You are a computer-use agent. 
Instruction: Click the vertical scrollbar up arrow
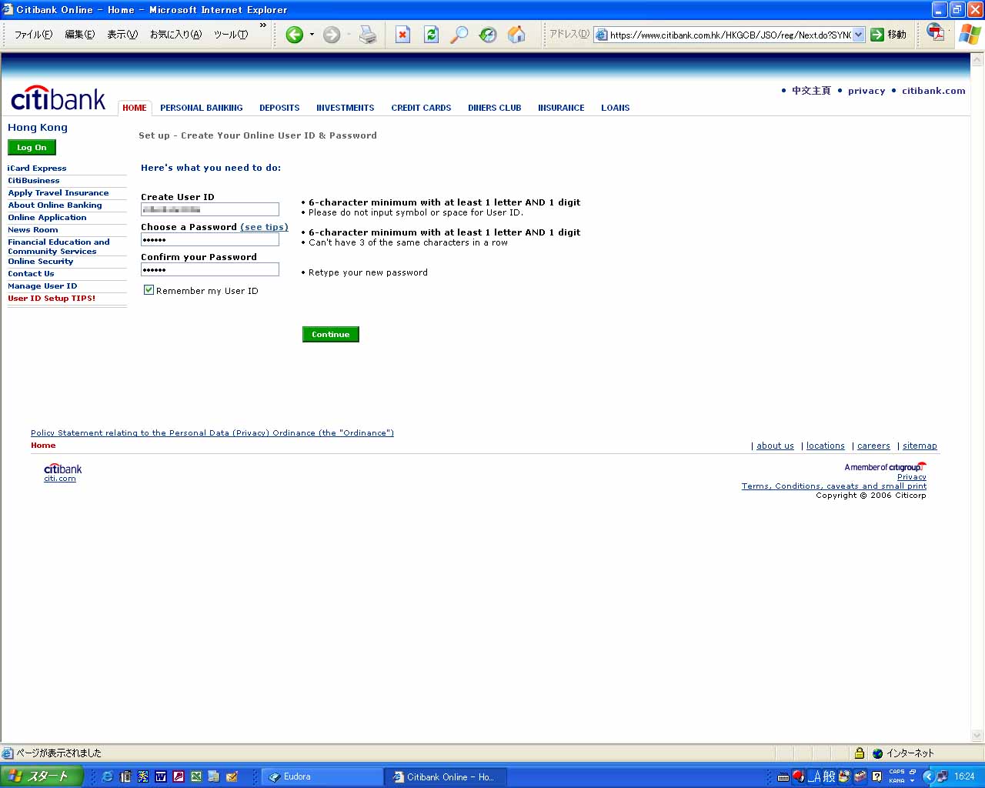point(977,59)
